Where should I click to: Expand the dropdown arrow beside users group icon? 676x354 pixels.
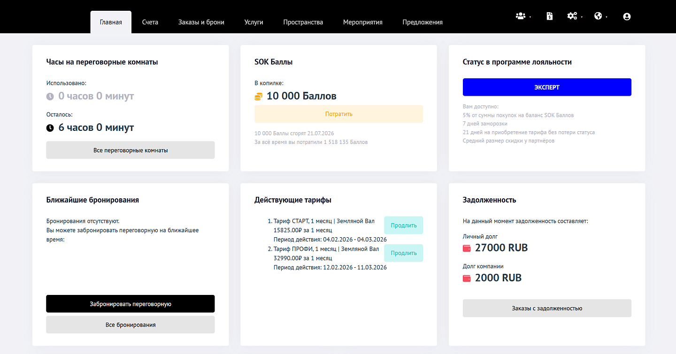pyautogui.click(x=530, y=17)
